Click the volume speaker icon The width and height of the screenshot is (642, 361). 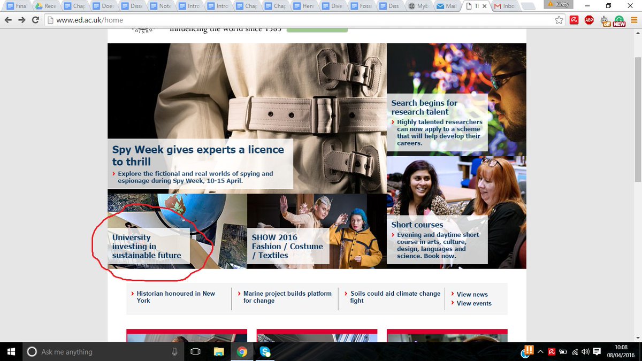coord(585,351)
